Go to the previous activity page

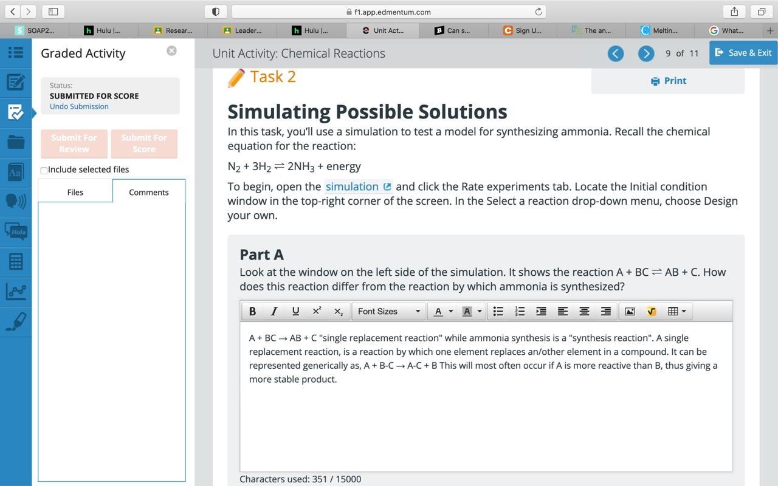[615, 53]
